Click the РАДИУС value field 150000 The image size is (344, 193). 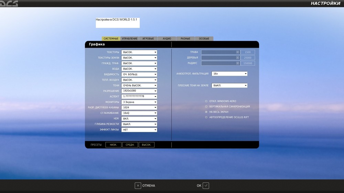pos(248,63)
